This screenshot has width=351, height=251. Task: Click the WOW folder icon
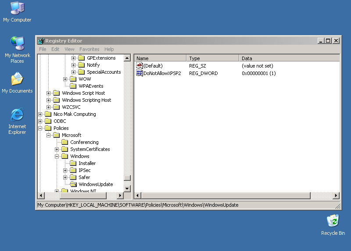click(x=73, y=79)
